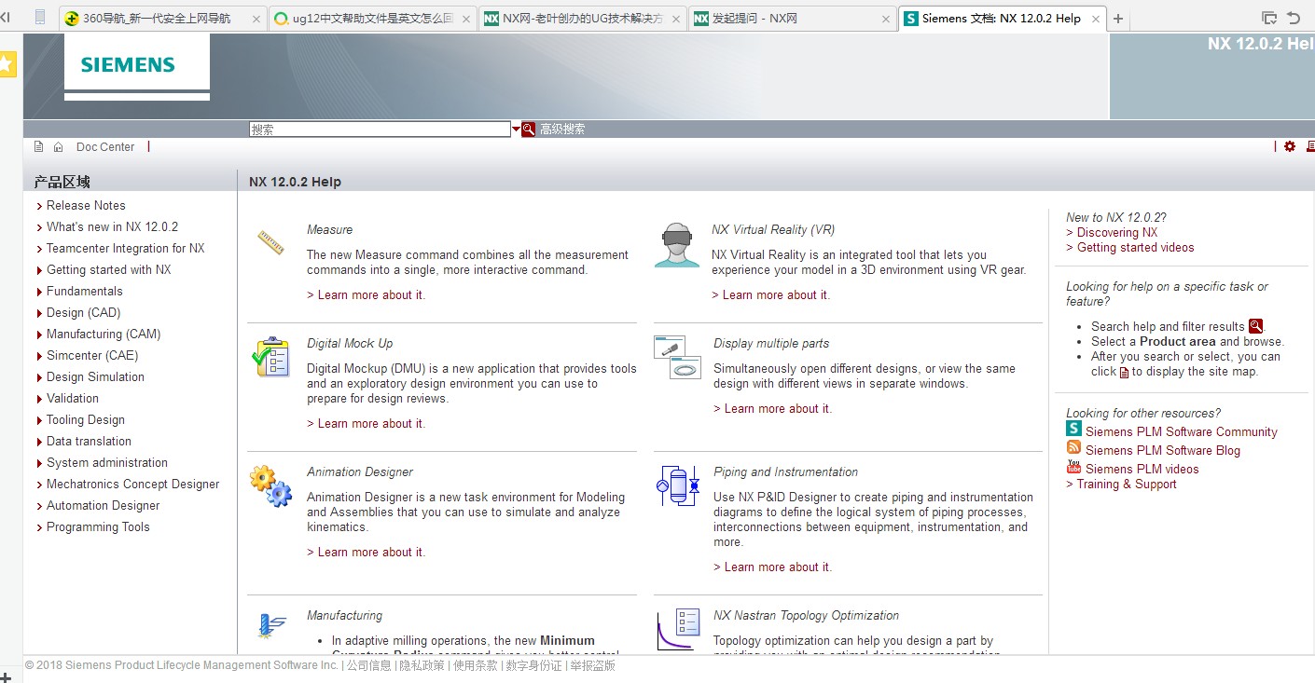Click Learn more under Measure
Viewport: 1315px width, 683px height.
point(366,295)
